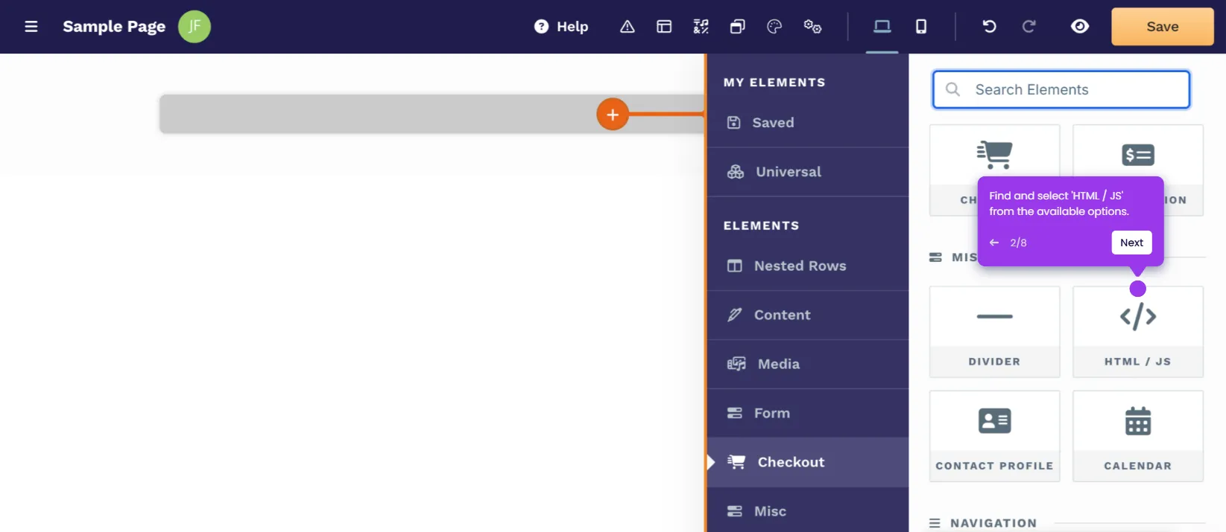Click the search magnifier icon
The width and height of the screenshot is (1226, 532).
click(952, 89)
